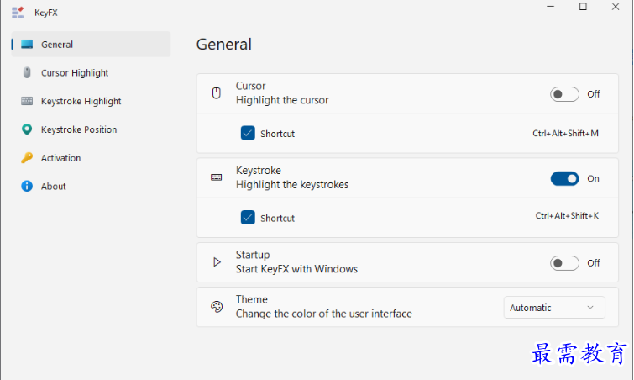The image size is (634, 380).
Task: Click the Off label beside Startup toggle
Action: coord(594,263)
